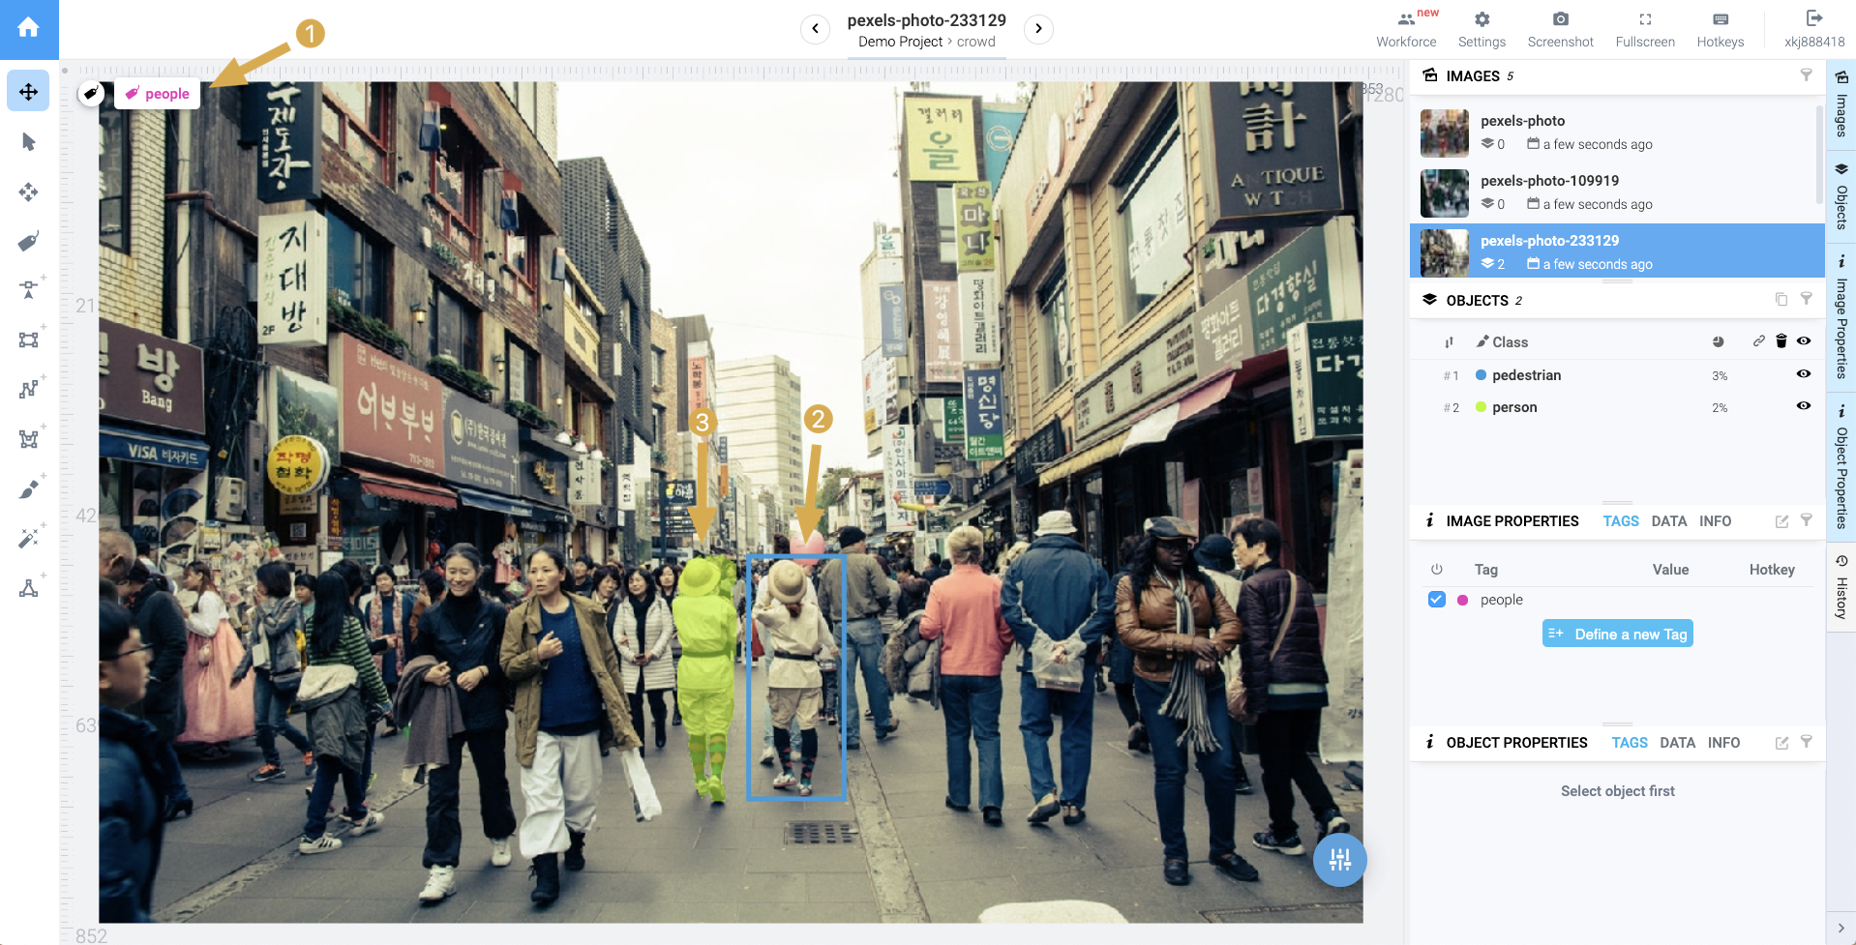Go to previous image using left chevron

tap(815, 29)
